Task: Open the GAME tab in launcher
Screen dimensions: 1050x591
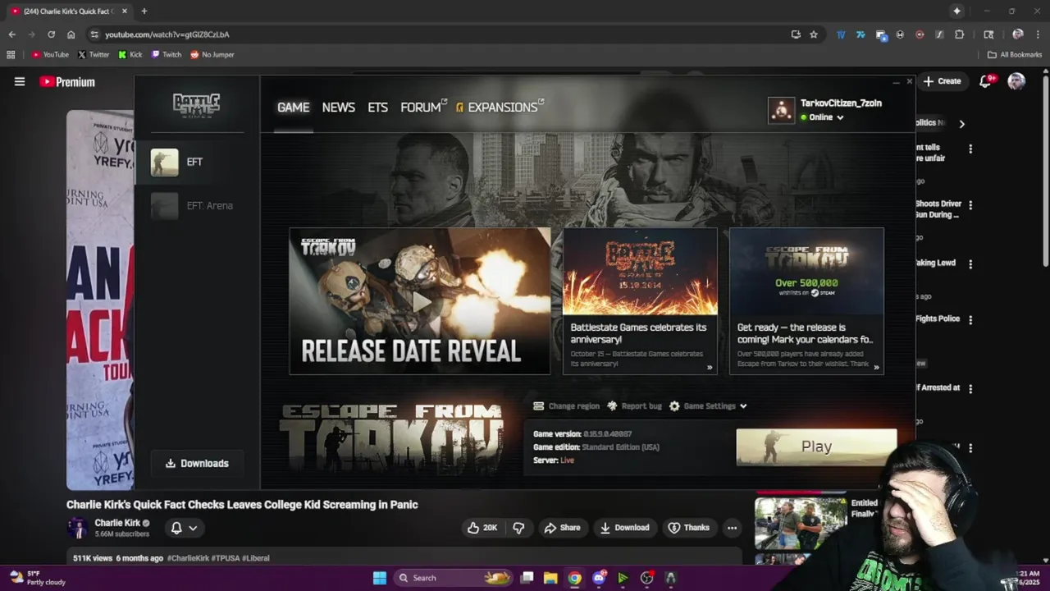Action: click(293, 108)
